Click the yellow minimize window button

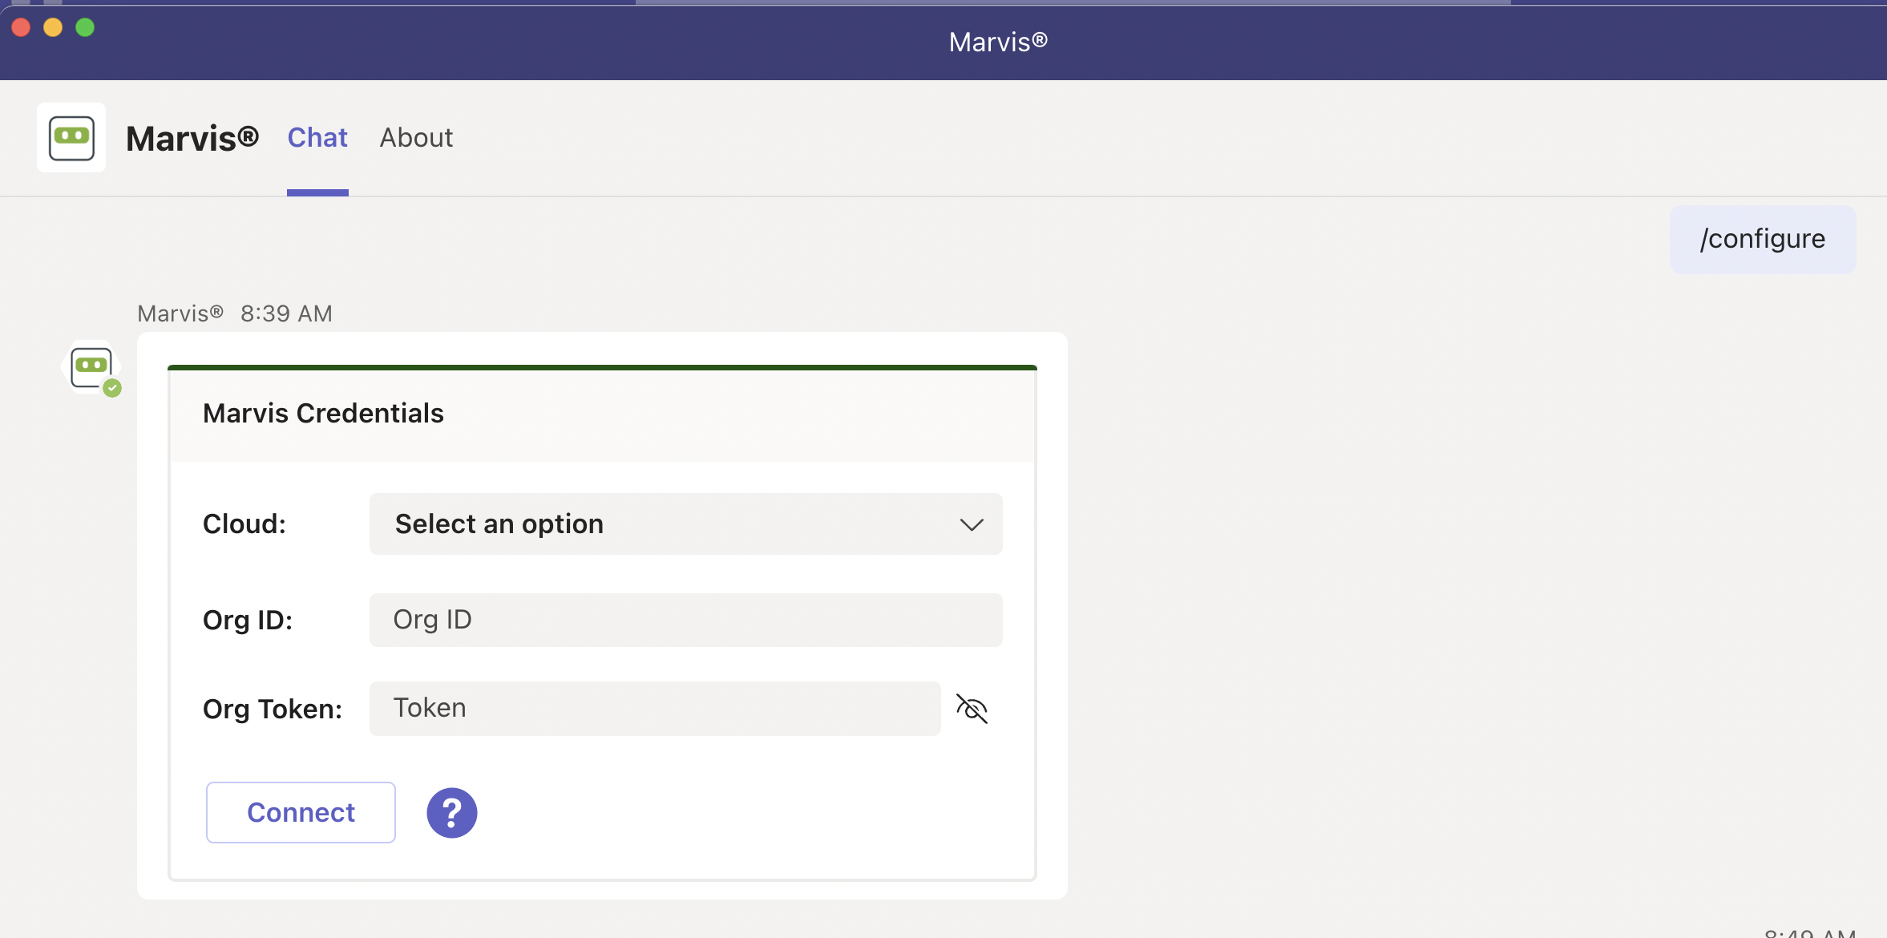point(53,27)
